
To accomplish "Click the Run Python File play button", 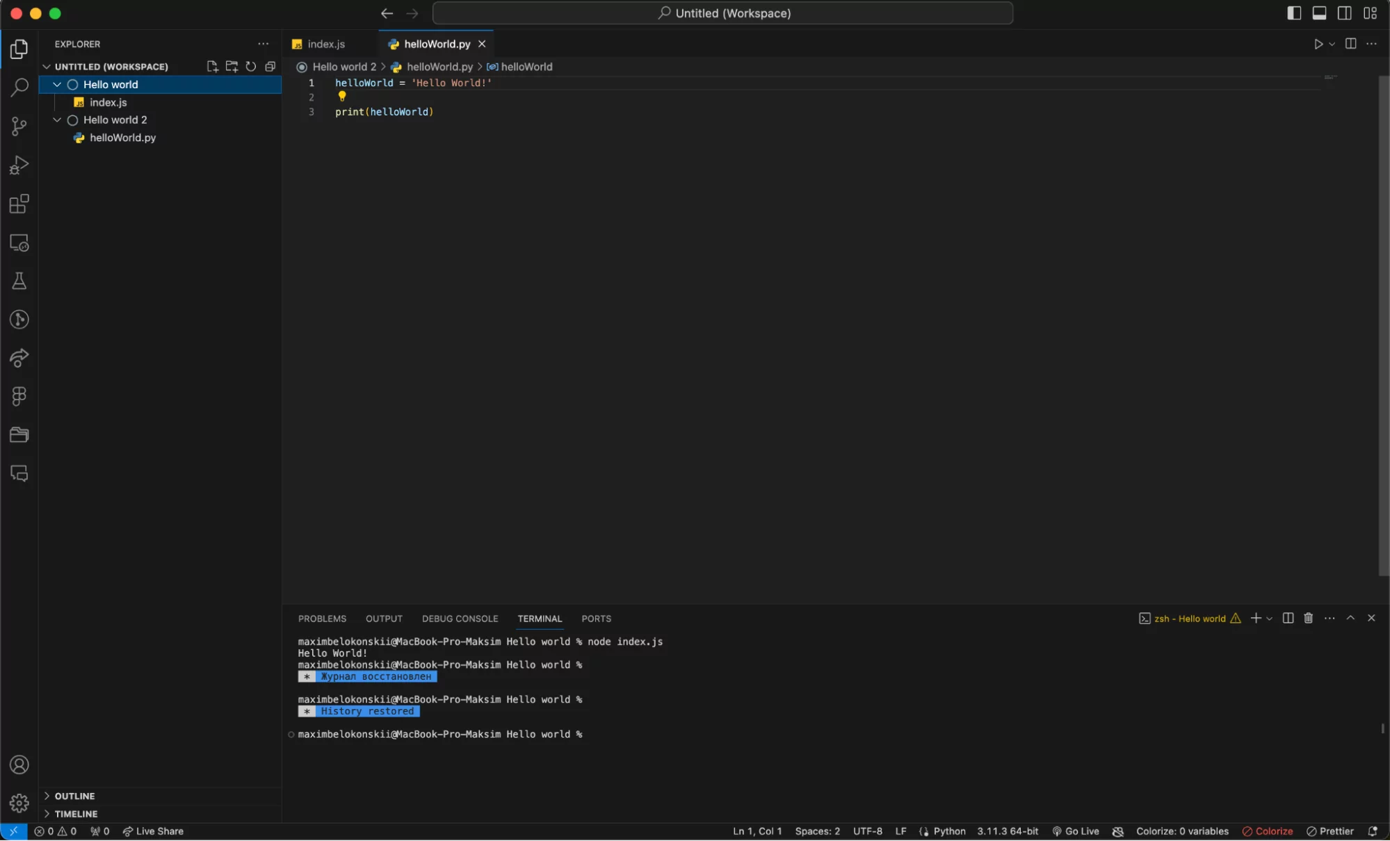I will coord(1318,44).
